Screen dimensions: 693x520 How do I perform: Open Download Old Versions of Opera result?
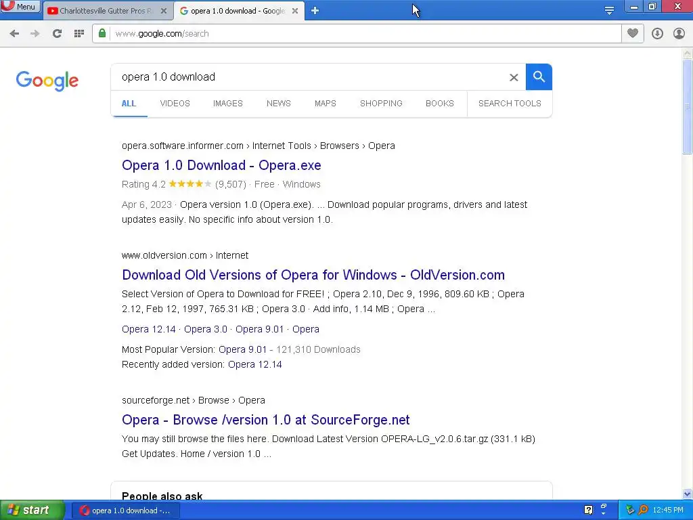pyautogui.click(x=313, y=275)
